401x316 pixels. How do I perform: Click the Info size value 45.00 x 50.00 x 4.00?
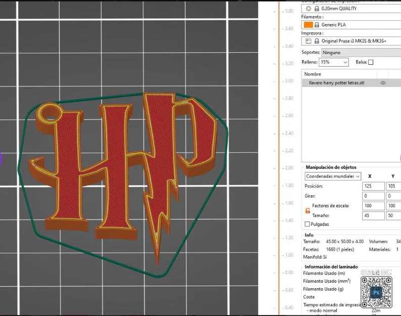[344, 241]
